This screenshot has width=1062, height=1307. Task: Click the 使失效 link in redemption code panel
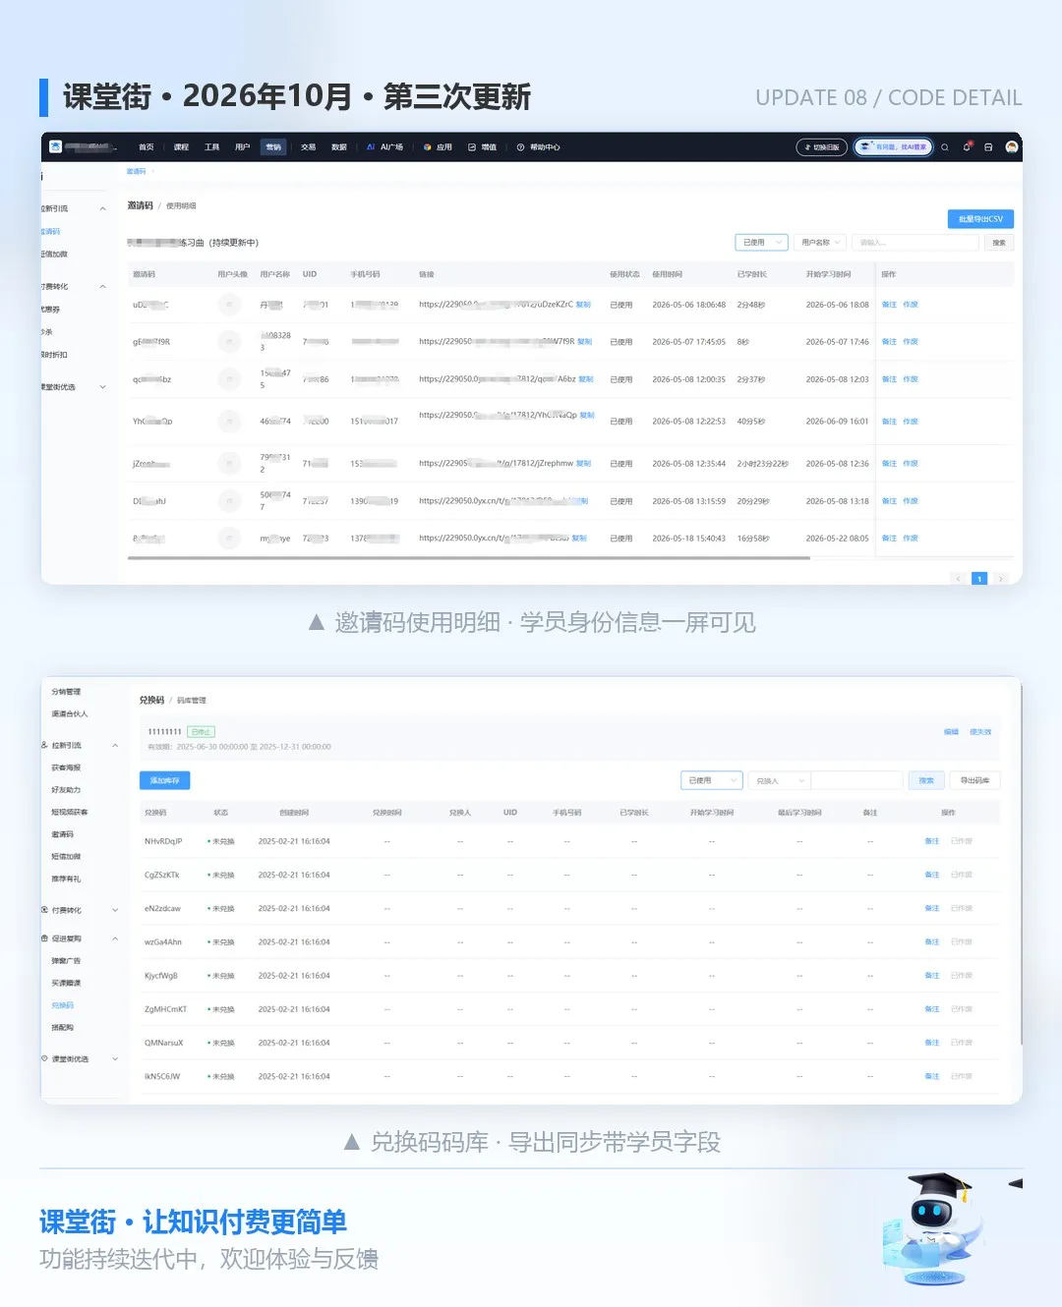click(x=980, y=732)
